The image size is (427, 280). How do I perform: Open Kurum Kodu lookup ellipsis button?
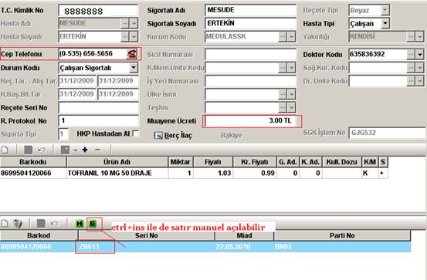click(x=283, y=37)
